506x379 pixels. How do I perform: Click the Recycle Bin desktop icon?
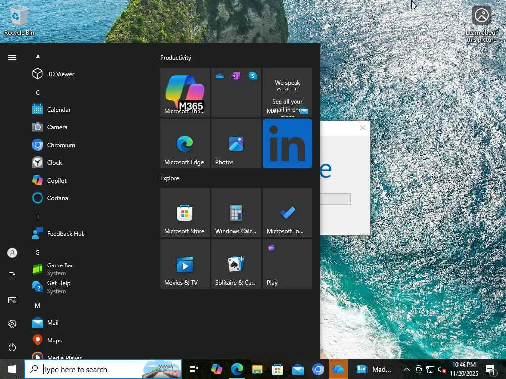[19, 20]
